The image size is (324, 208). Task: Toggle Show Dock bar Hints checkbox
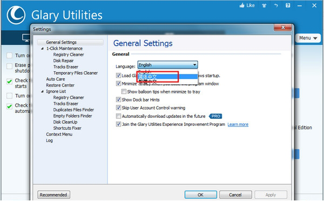118,99
